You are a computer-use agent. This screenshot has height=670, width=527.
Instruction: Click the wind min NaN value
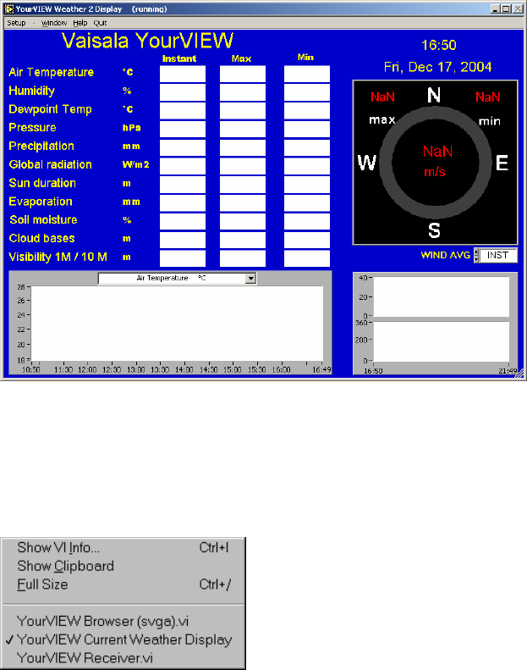coord(488,97)
